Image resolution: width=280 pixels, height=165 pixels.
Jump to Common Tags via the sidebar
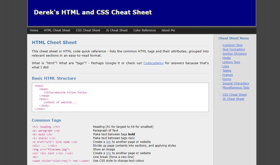coord(232,45)
